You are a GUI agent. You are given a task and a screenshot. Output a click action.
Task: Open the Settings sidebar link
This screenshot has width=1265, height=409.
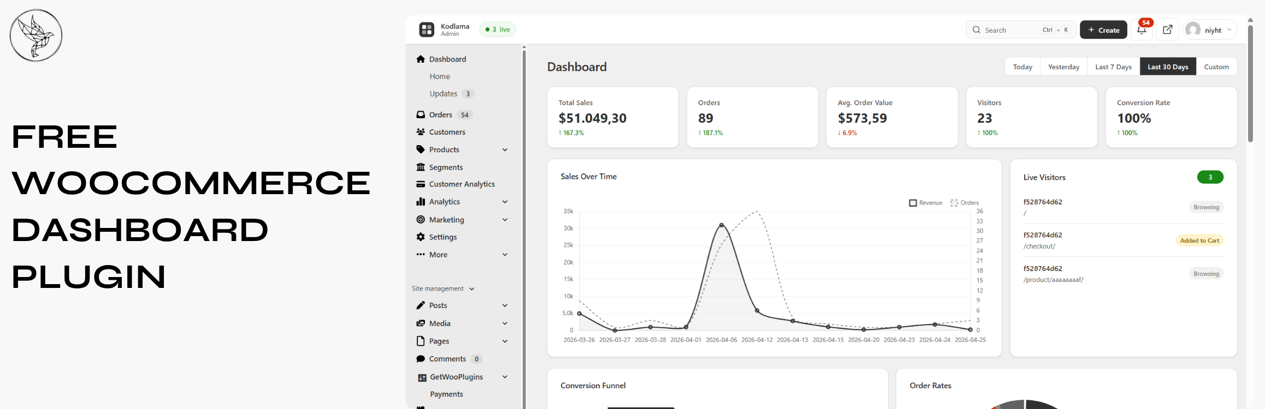pyautogui.click(x=443, y=237)
